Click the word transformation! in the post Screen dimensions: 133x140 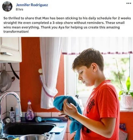coord(16,32)
